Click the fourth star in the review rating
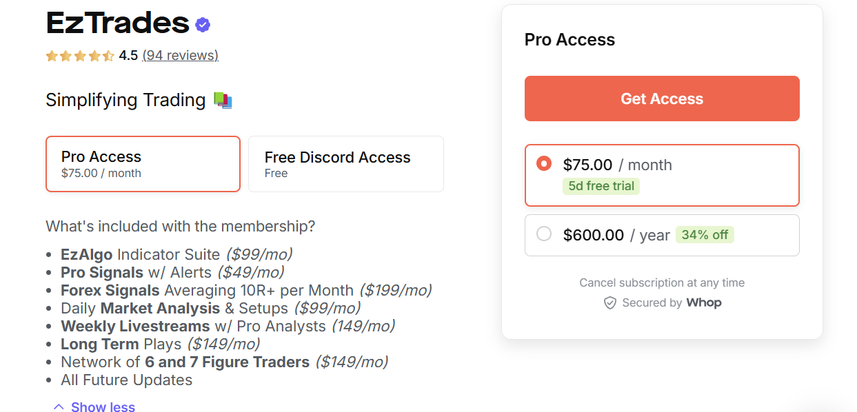 93,56
